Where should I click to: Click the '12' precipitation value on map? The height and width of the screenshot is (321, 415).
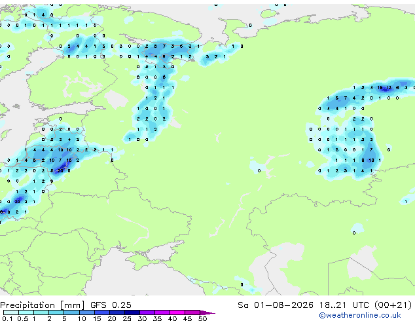click(x=389, y=87)
